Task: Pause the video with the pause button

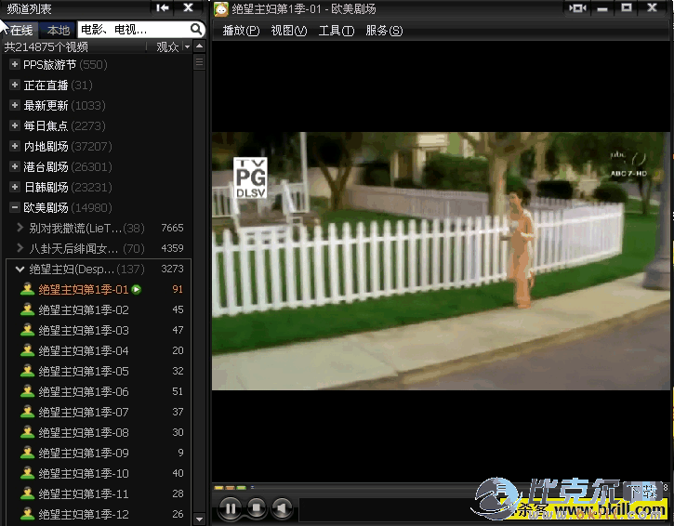Action: click(x=229, y=508)
